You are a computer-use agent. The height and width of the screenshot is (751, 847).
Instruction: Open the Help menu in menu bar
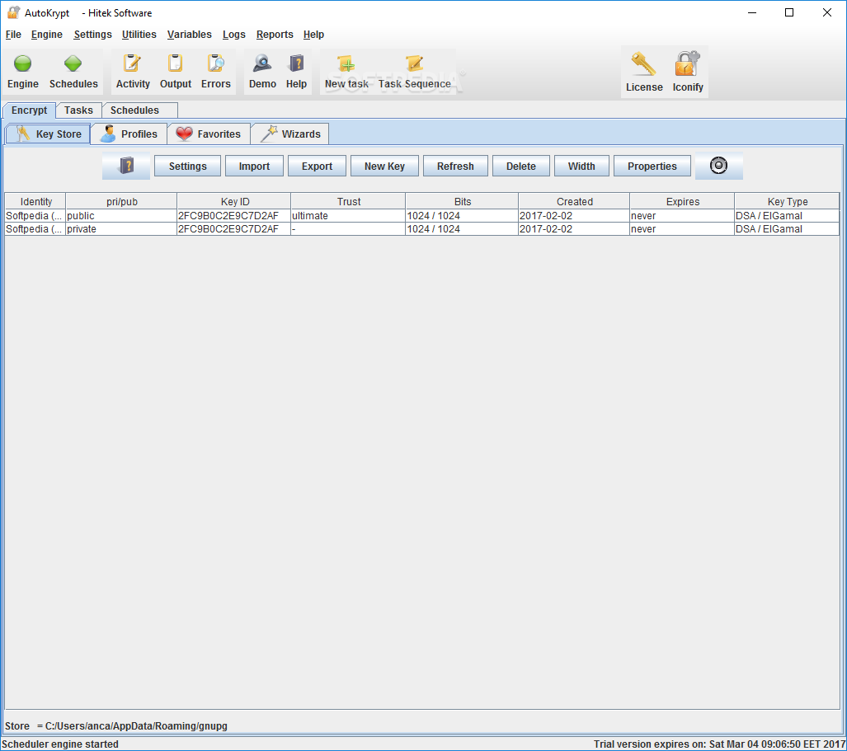click(313, 35)
